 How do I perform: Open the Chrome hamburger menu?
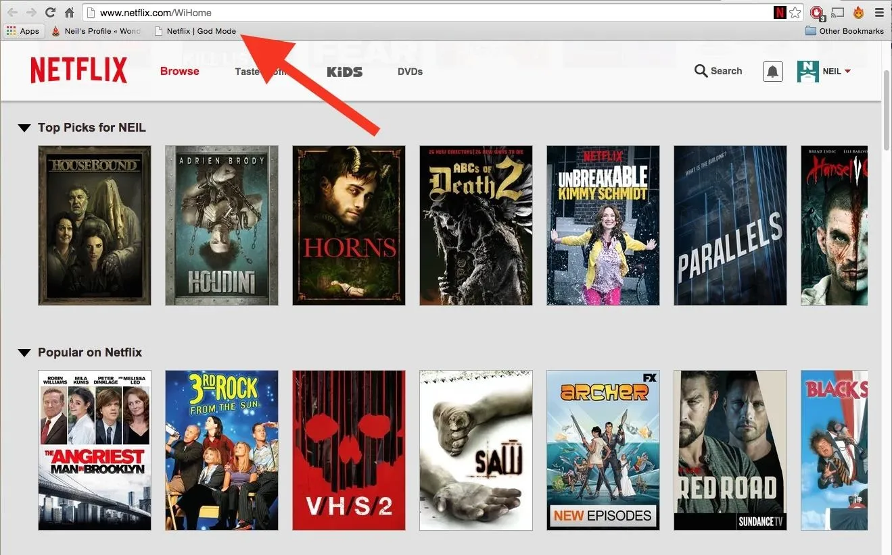(x=878, y=12)
